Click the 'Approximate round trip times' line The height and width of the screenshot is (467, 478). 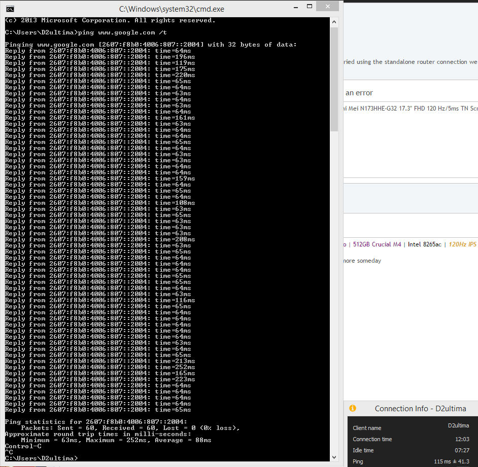click(x=98, y=434)
